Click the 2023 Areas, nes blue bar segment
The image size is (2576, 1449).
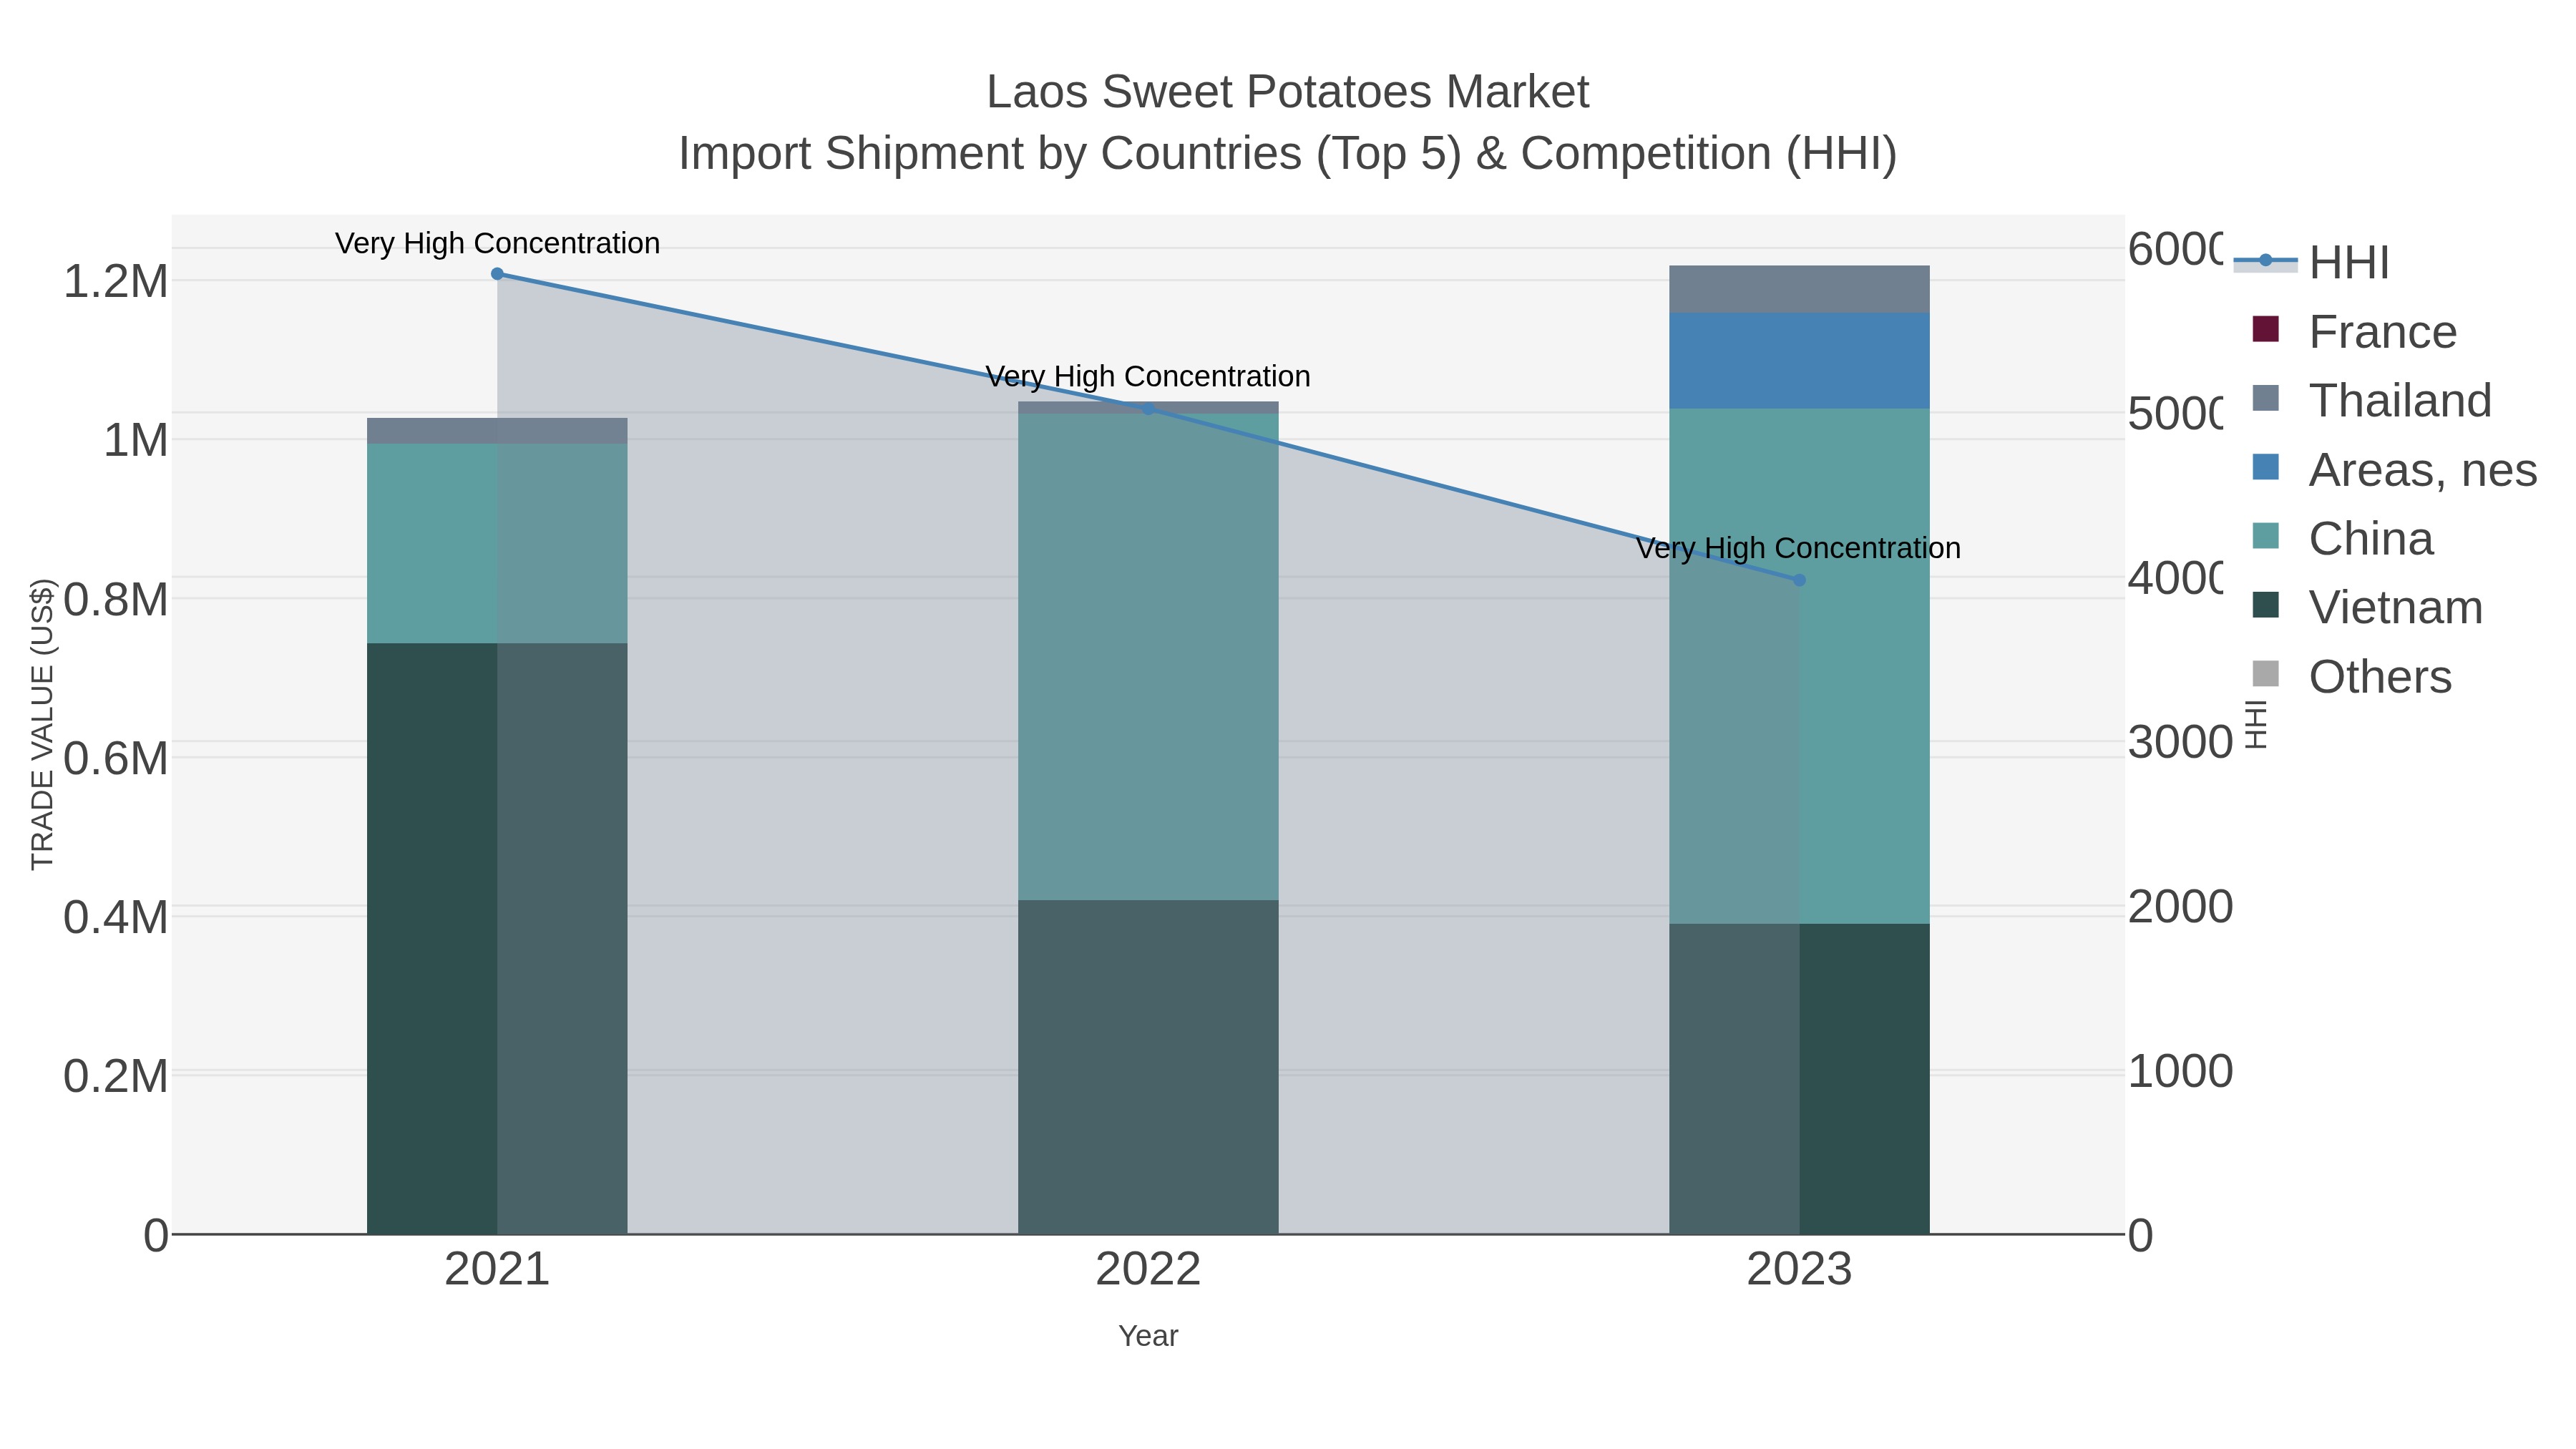1799,361
